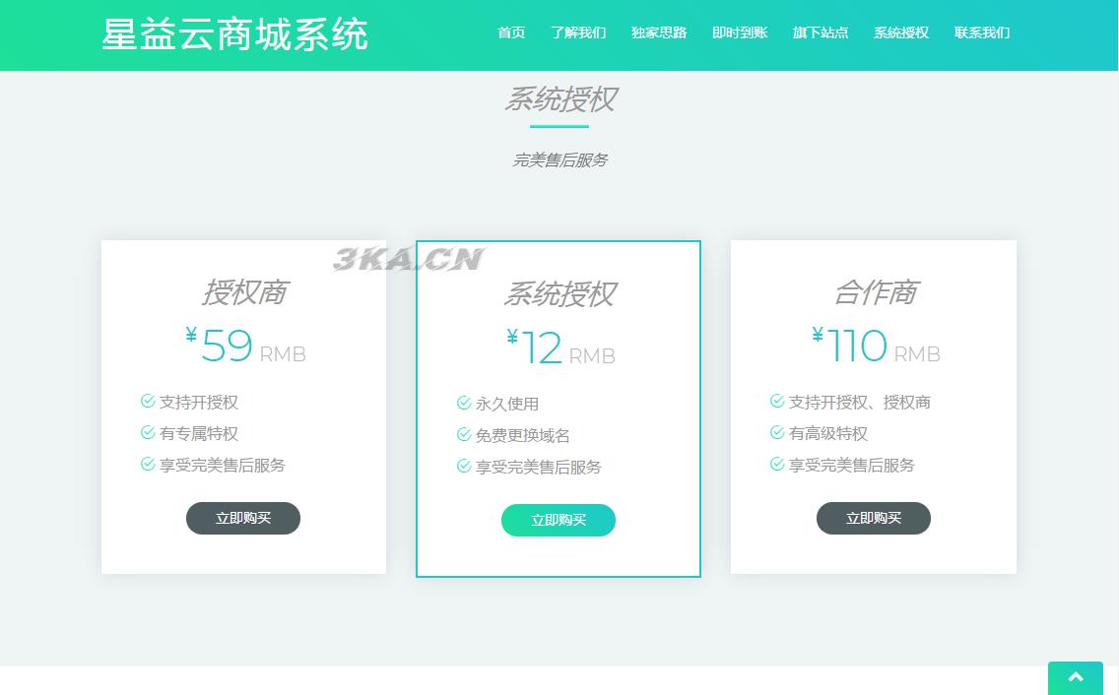Navigate to 旗下站点

(821, 32)
